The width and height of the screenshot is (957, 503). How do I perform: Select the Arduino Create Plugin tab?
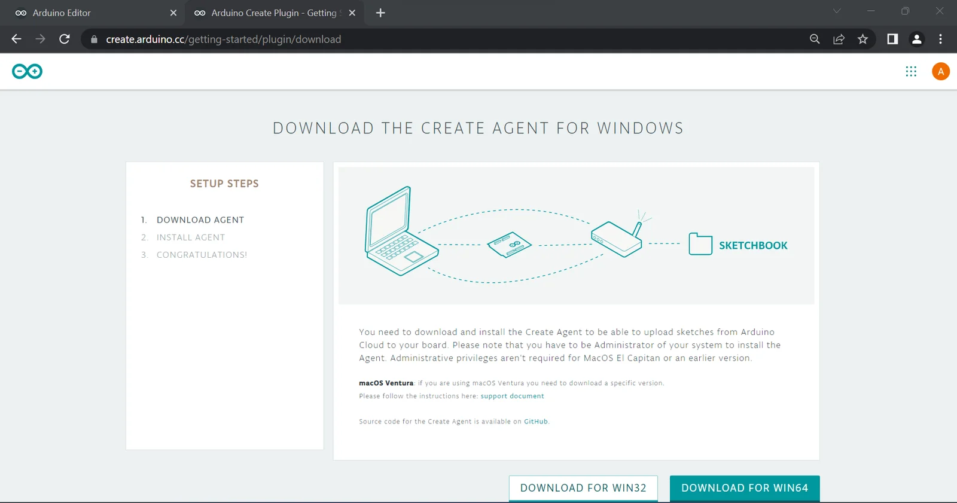pyautogui.click(x=275, y=13)
